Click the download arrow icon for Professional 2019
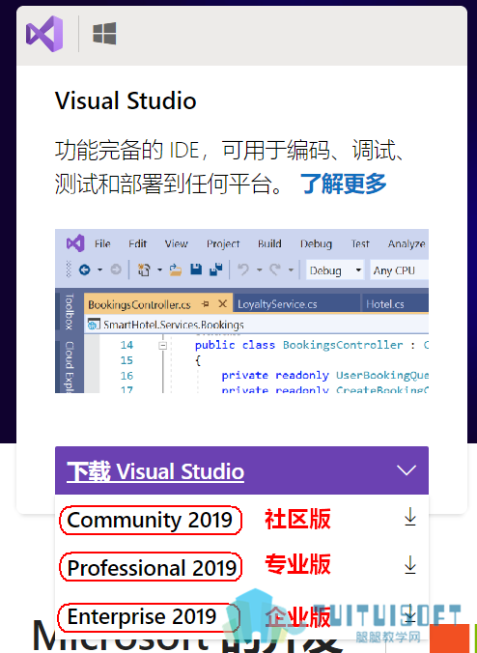 (x=410, y=565)
